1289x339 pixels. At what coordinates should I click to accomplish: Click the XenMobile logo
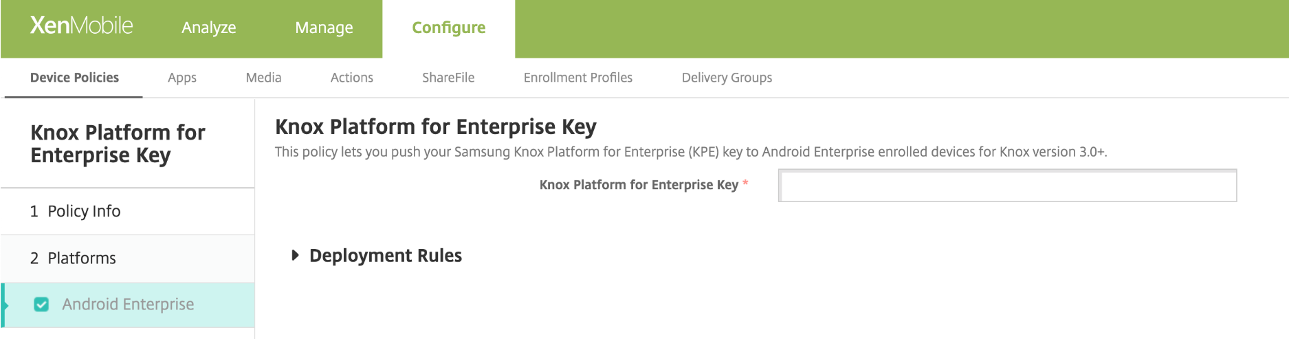click(81, 26)
